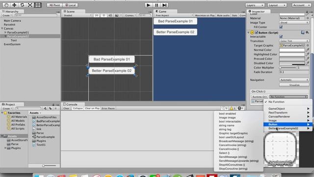Expand the ParseExample01 node
The image size is (314, 177).
coord(5,32)
